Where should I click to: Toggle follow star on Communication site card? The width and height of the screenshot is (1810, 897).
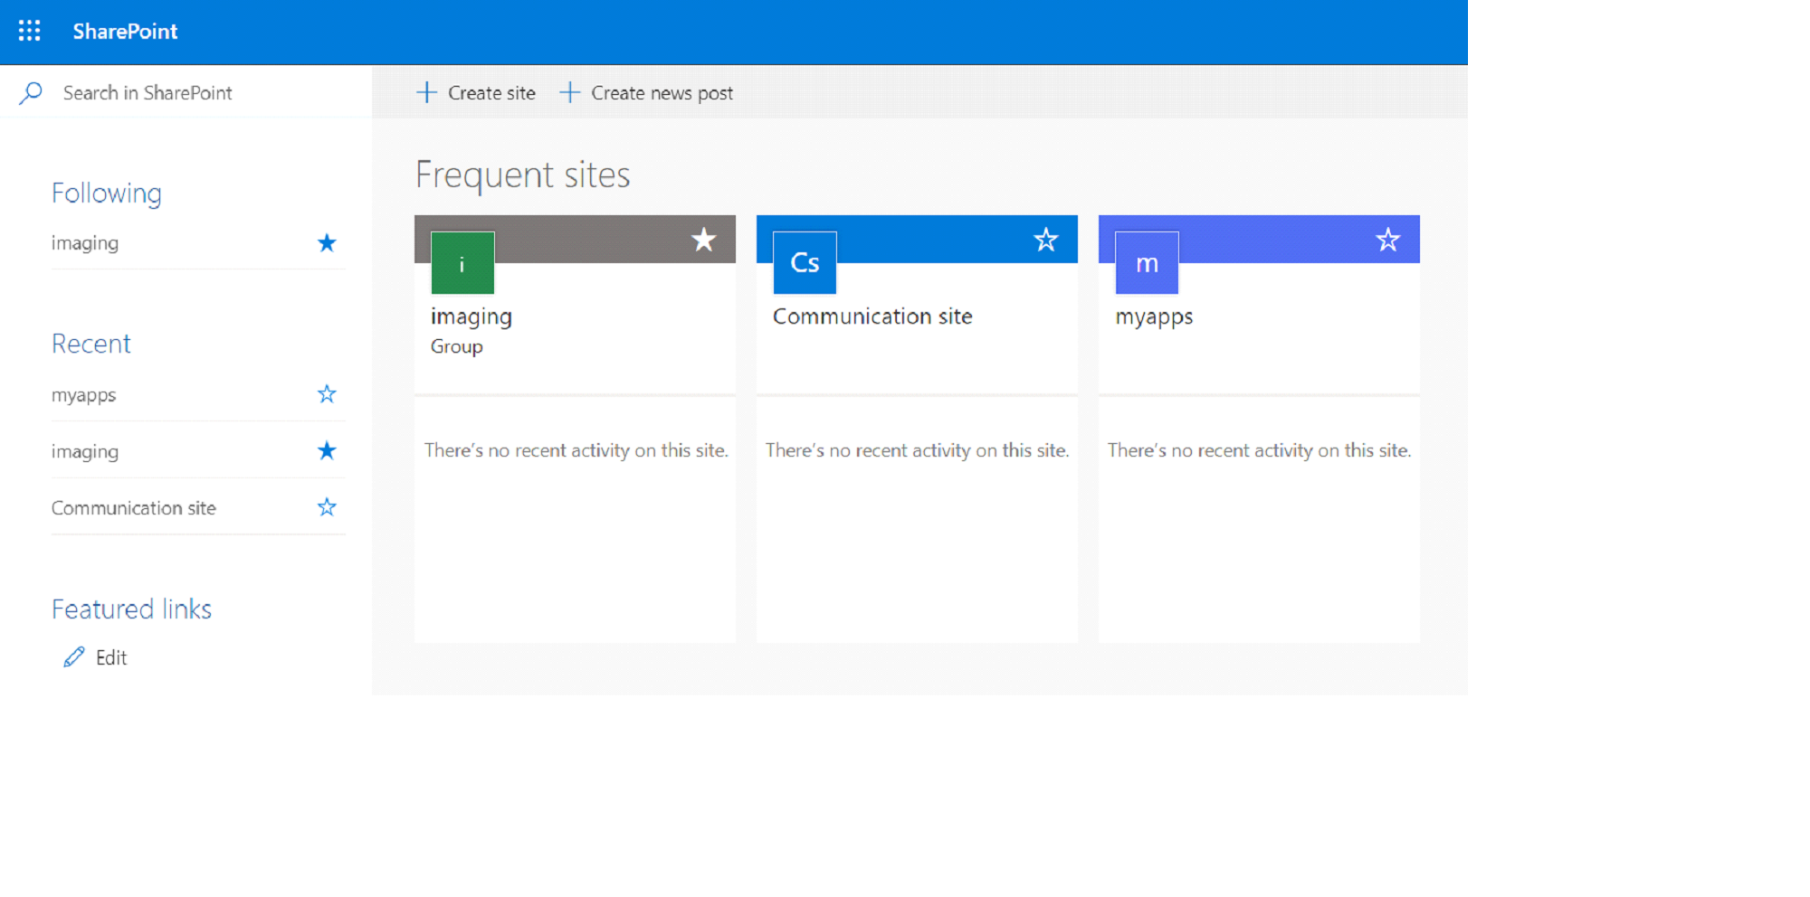click(1046, 240)
